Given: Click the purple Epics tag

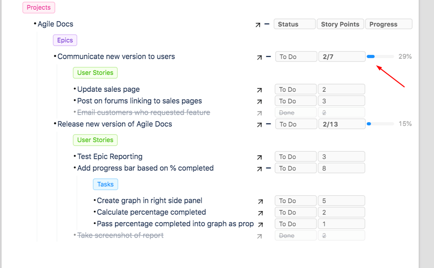Looking at the screenshot, I should pyautogui.click(x=65, y=40).
